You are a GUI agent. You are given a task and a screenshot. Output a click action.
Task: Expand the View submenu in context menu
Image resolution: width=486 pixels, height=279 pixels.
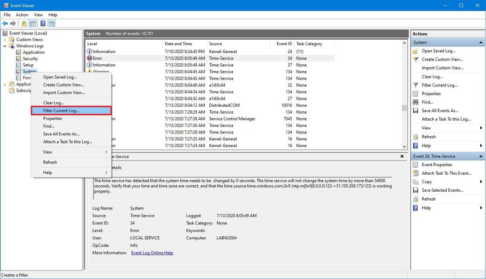point(47,152)
